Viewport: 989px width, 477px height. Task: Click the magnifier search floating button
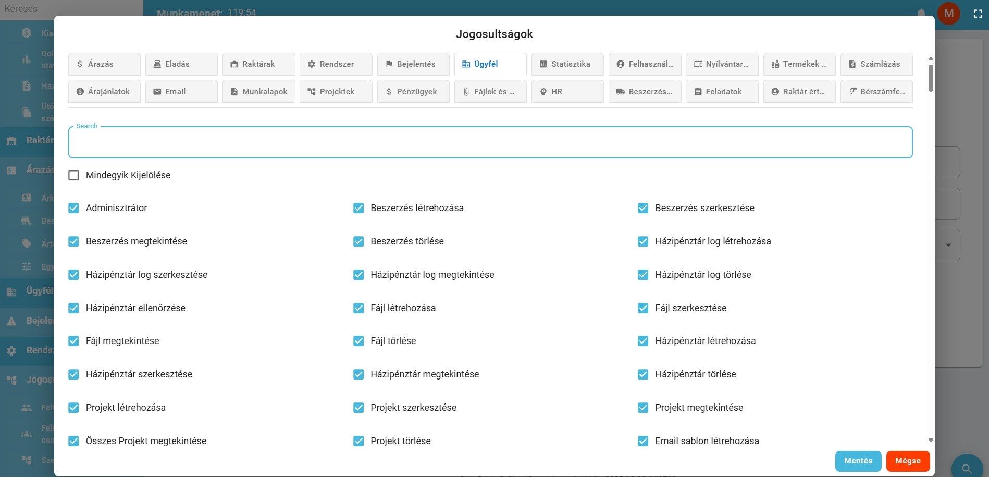(967, 468)
